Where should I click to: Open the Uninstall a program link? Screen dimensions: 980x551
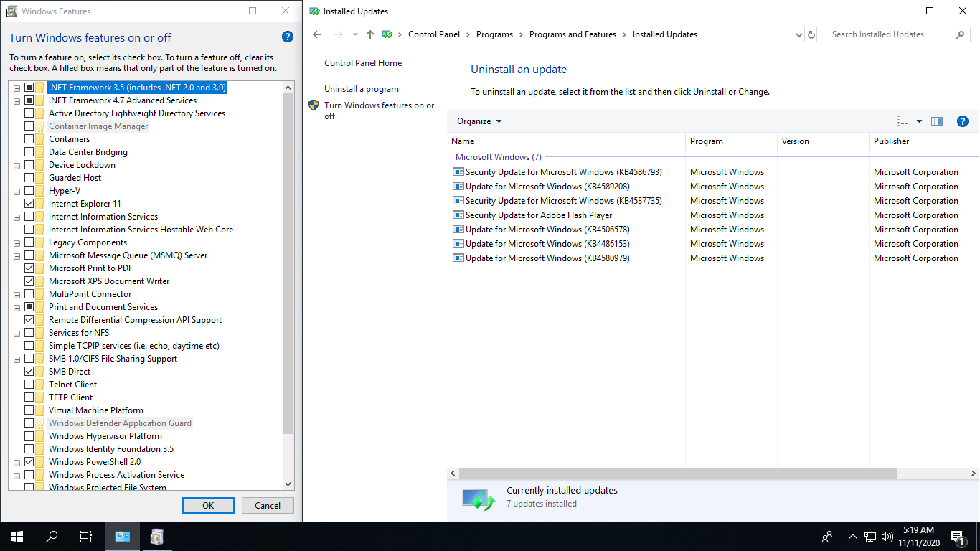tap(362, 89)
